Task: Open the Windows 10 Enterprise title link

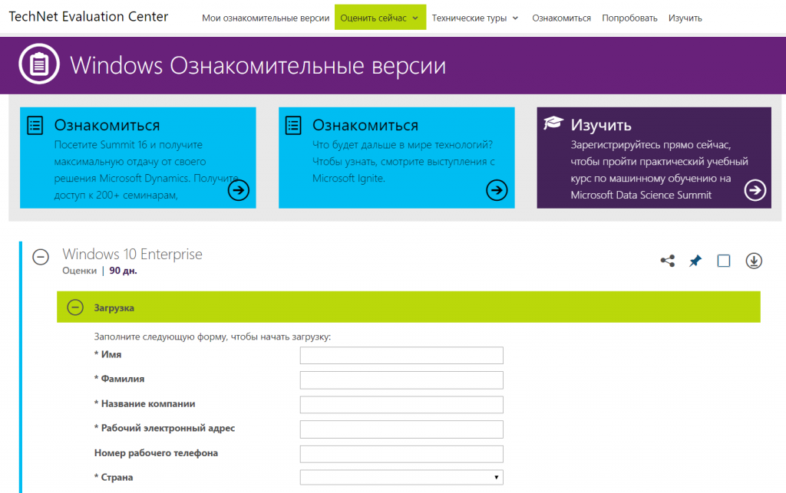Action: point(132,255)
